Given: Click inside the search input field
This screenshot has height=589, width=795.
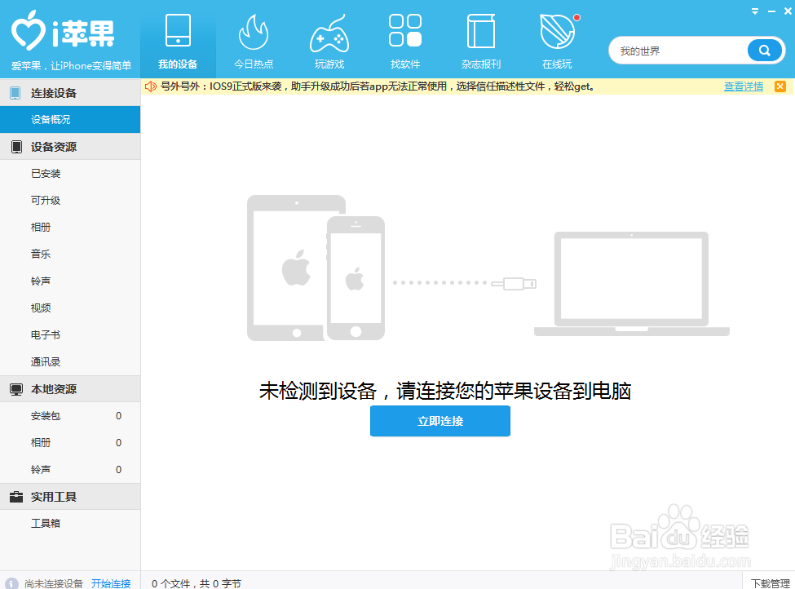Looking at the screenshot, I should click(685, 50).
